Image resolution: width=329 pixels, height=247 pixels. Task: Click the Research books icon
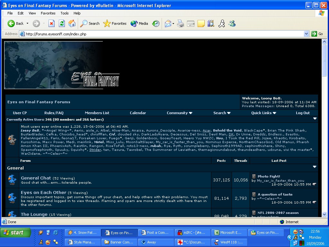tap(211, 23)
